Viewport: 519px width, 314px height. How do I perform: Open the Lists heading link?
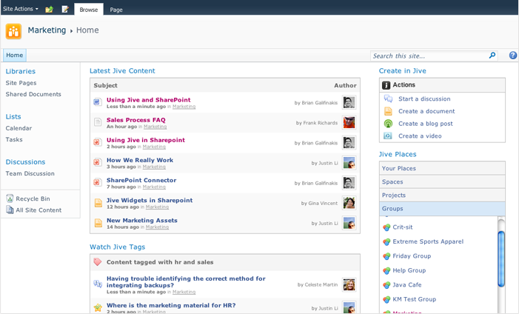pyautogui.click(x=13, y=116)
